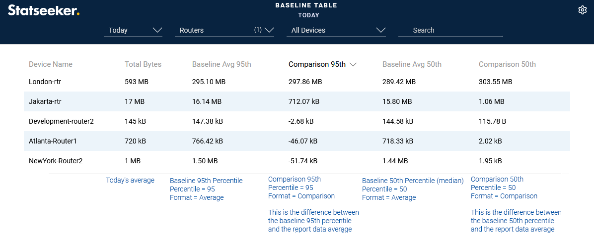
Task: Open the Atlanta-Router1 device entry
Action: [54, 141]
